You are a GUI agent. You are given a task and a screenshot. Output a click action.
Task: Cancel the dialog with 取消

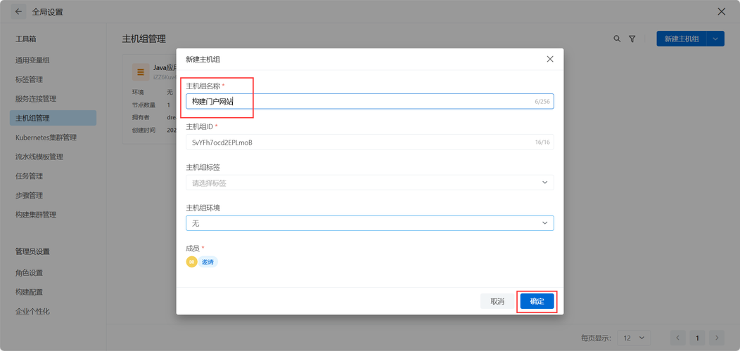pyautogui.click(x=497, y=302)
